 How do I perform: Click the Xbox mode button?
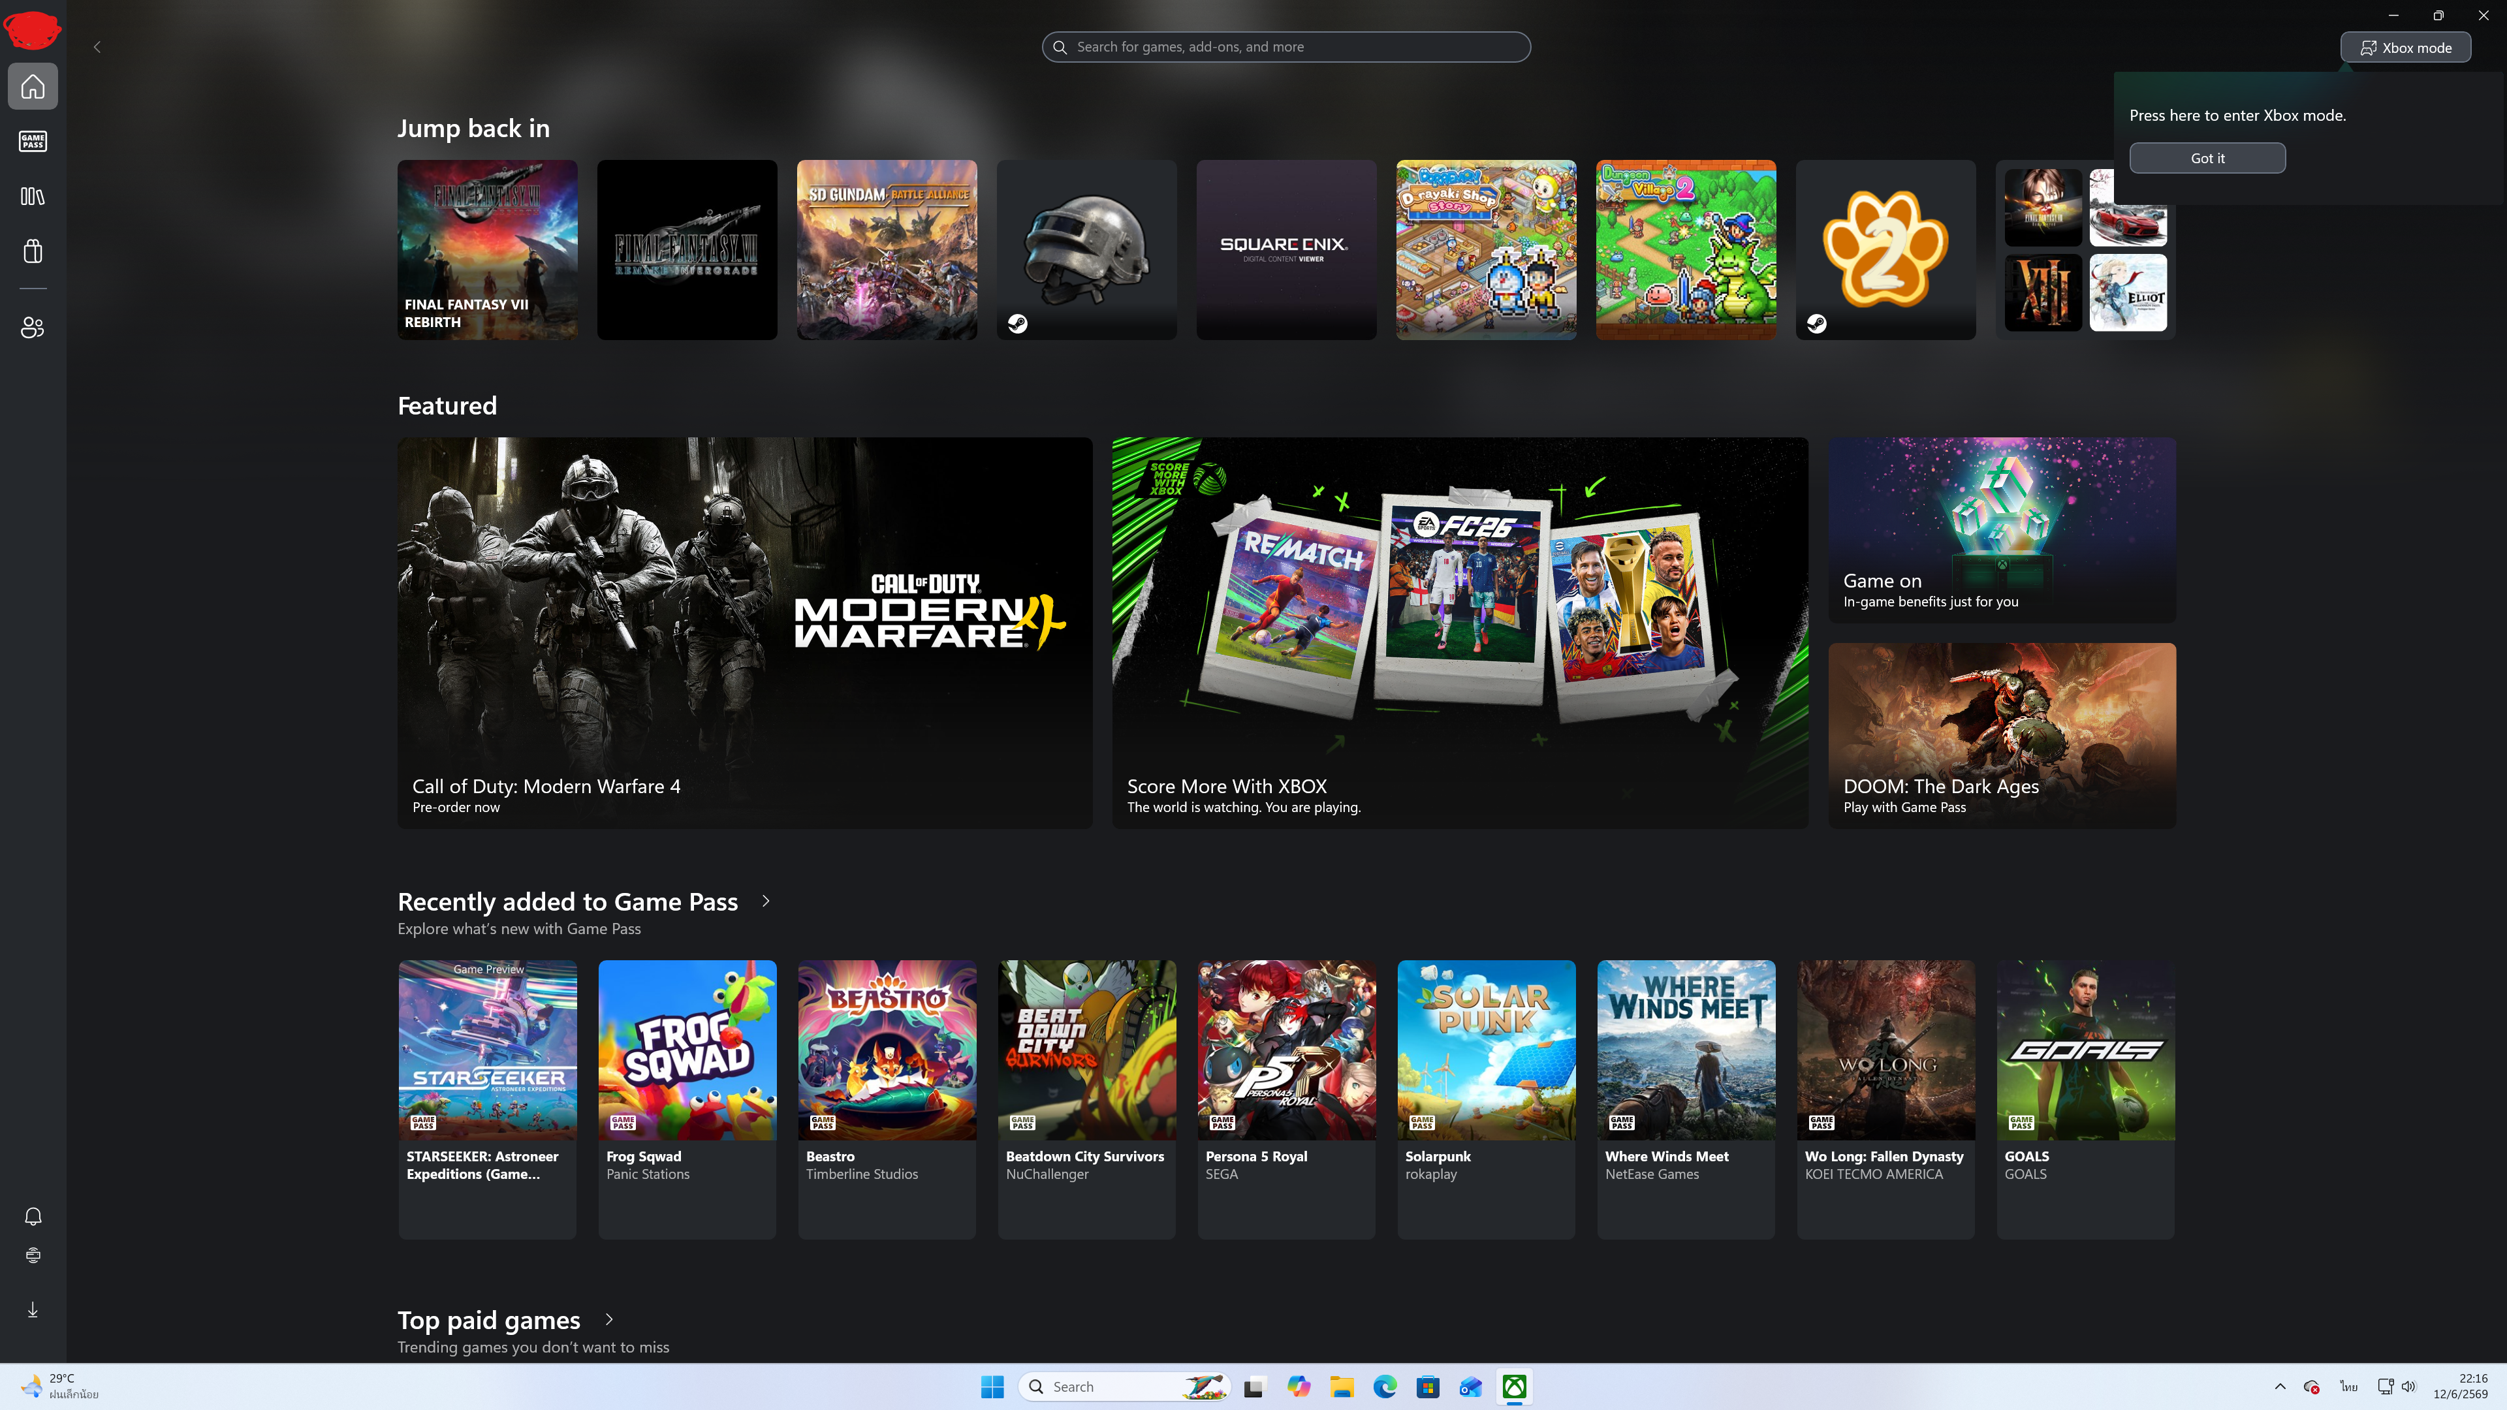point(2406,48)
